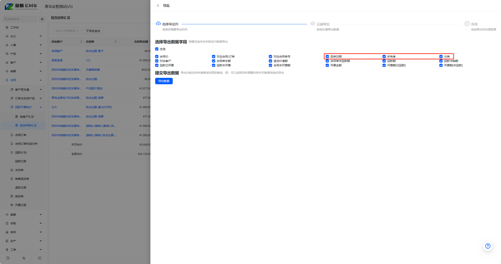This screenshot has height=264, width=501.
Task: Toggle the 全选 select-all checkbox
Action: click(x=157, y=49)
